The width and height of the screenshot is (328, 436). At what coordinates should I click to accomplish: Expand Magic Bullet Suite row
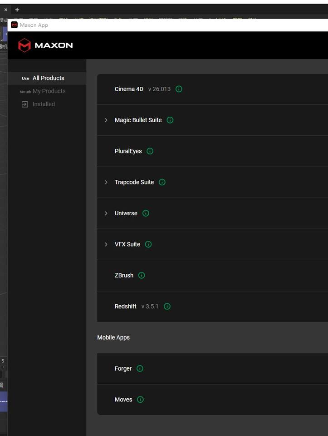coord(106,120)
